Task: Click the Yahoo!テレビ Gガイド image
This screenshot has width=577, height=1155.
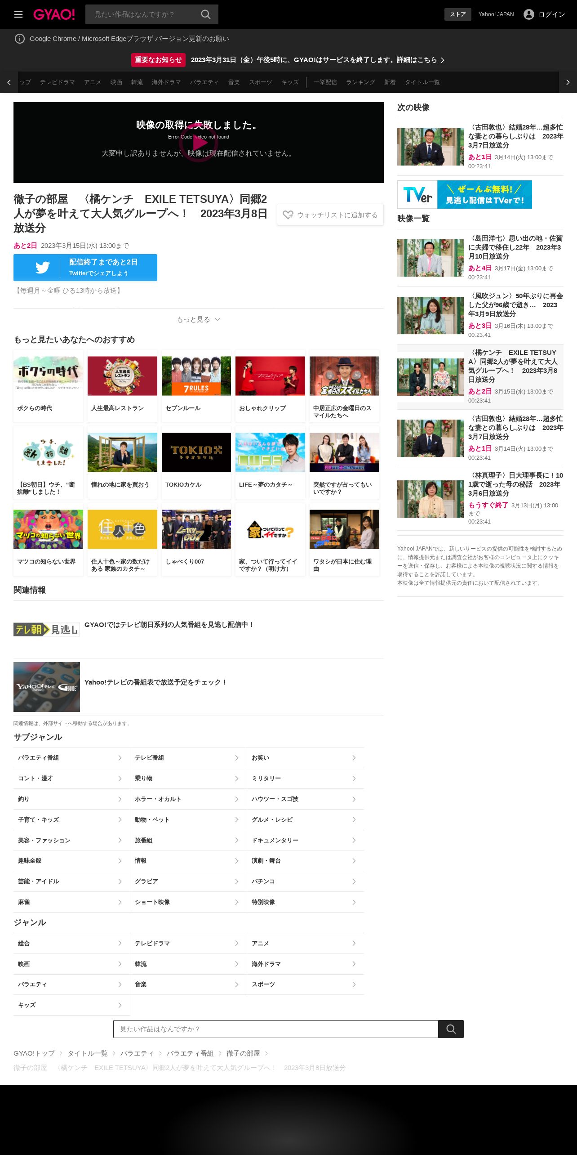Action: click(47, 687)
